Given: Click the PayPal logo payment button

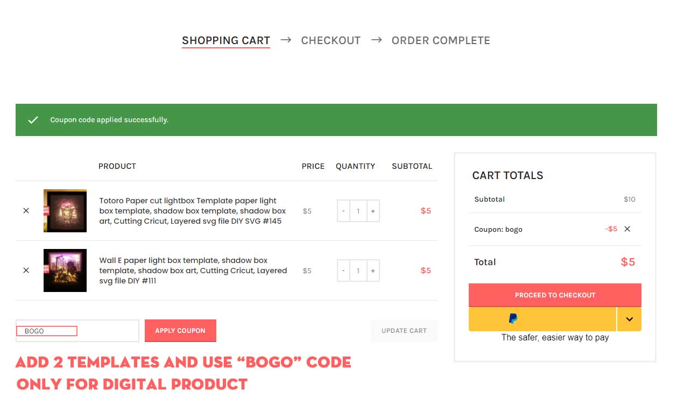Looking at the screenshot, I should click(542, 319).
